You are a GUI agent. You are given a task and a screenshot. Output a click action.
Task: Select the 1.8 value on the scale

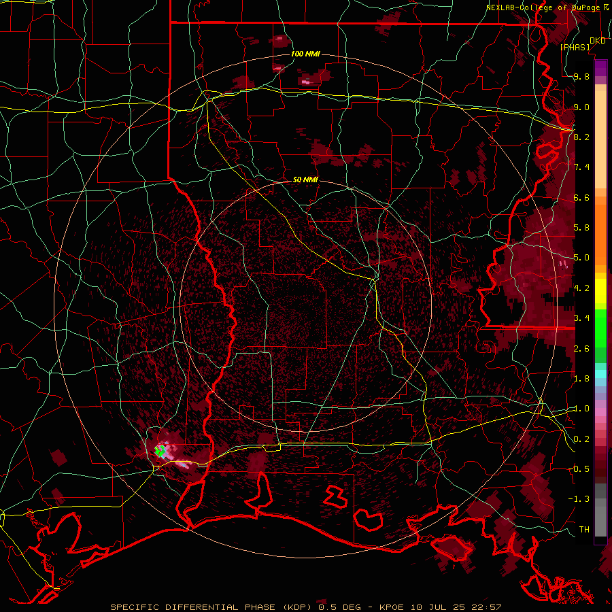pos(581,379)
